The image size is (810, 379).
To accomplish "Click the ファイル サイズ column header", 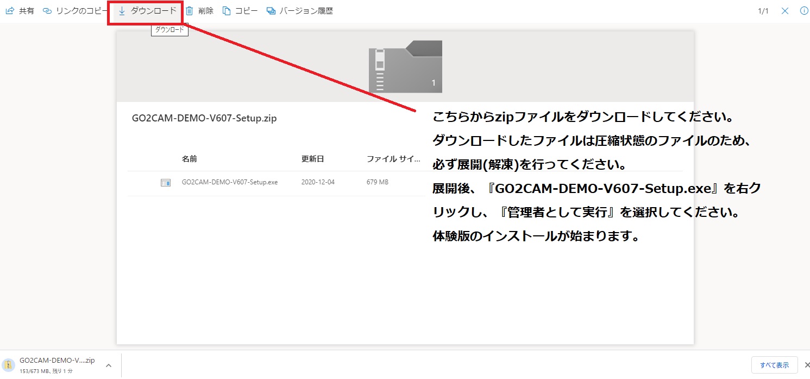I will coord(393,159).
